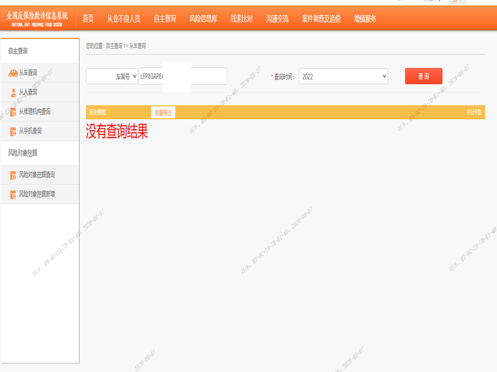
Task: Open the 增值服务 menu
Action: (x=365, y=19)
